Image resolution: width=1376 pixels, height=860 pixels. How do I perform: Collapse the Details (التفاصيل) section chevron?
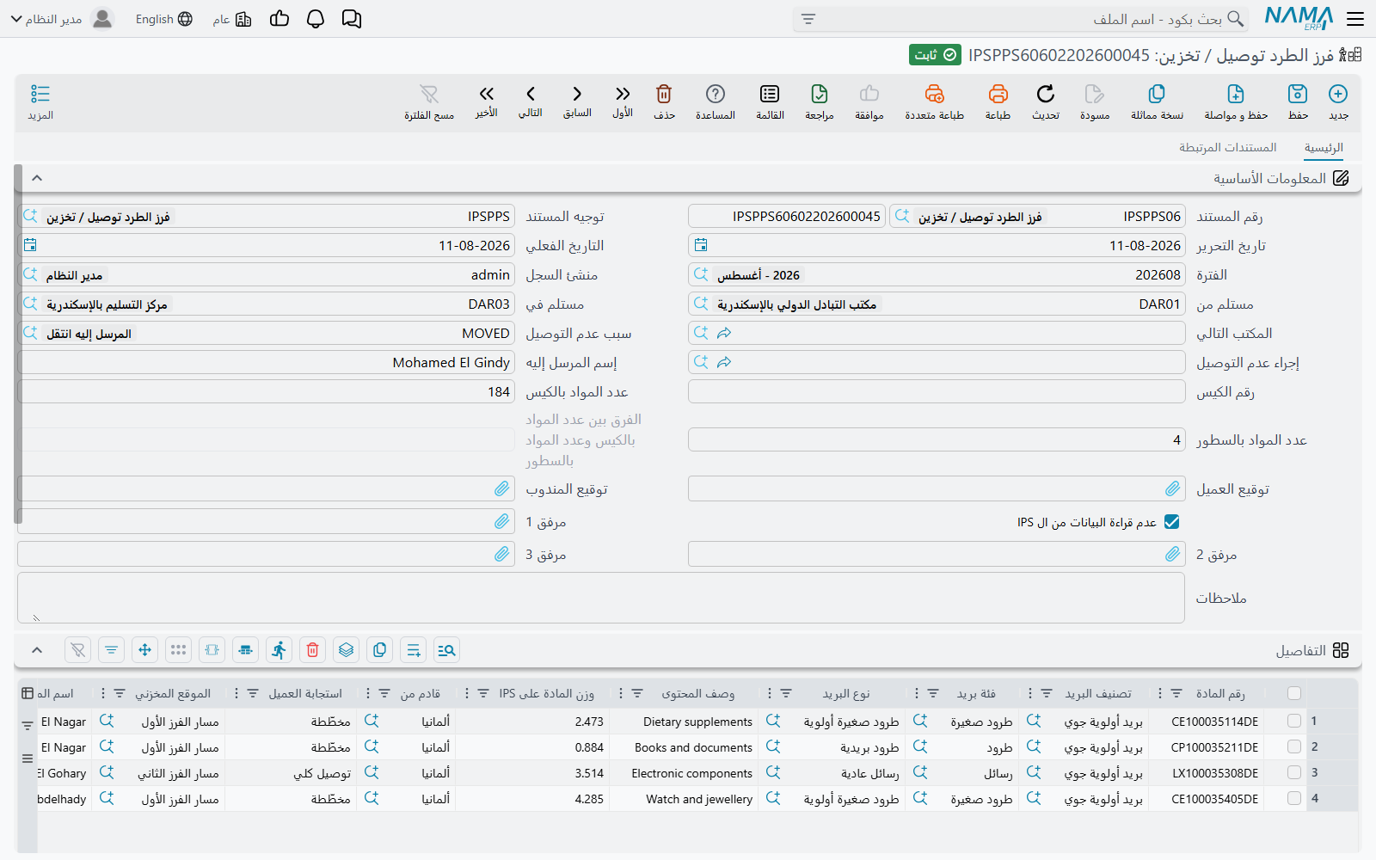(x=37, y=650)
